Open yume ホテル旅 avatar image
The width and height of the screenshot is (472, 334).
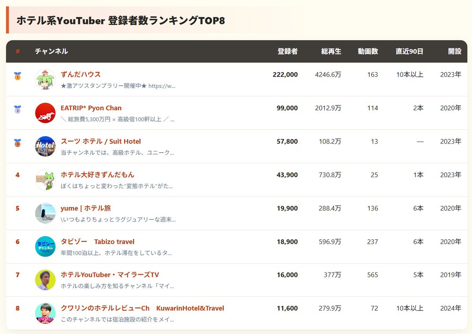click(x=45, y=213)
